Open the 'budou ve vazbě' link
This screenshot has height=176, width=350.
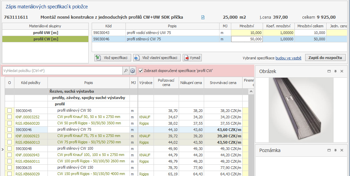tap(288, 58)
